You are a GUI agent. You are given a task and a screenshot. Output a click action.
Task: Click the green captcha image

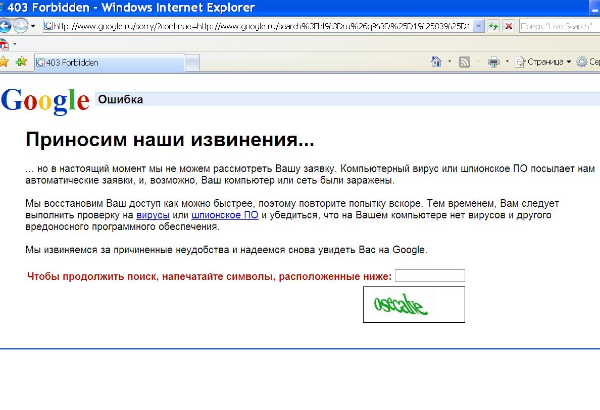pyautogui.click(x=414, y=305)
